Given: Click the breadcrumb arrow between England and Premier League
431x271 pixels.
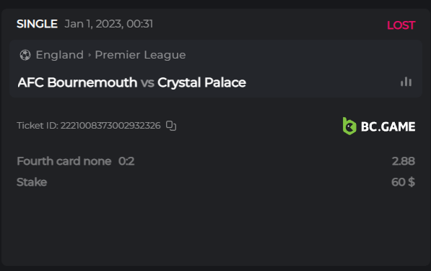Looking at the screenshot, I should pyautogui.click(x=90, y=55).
